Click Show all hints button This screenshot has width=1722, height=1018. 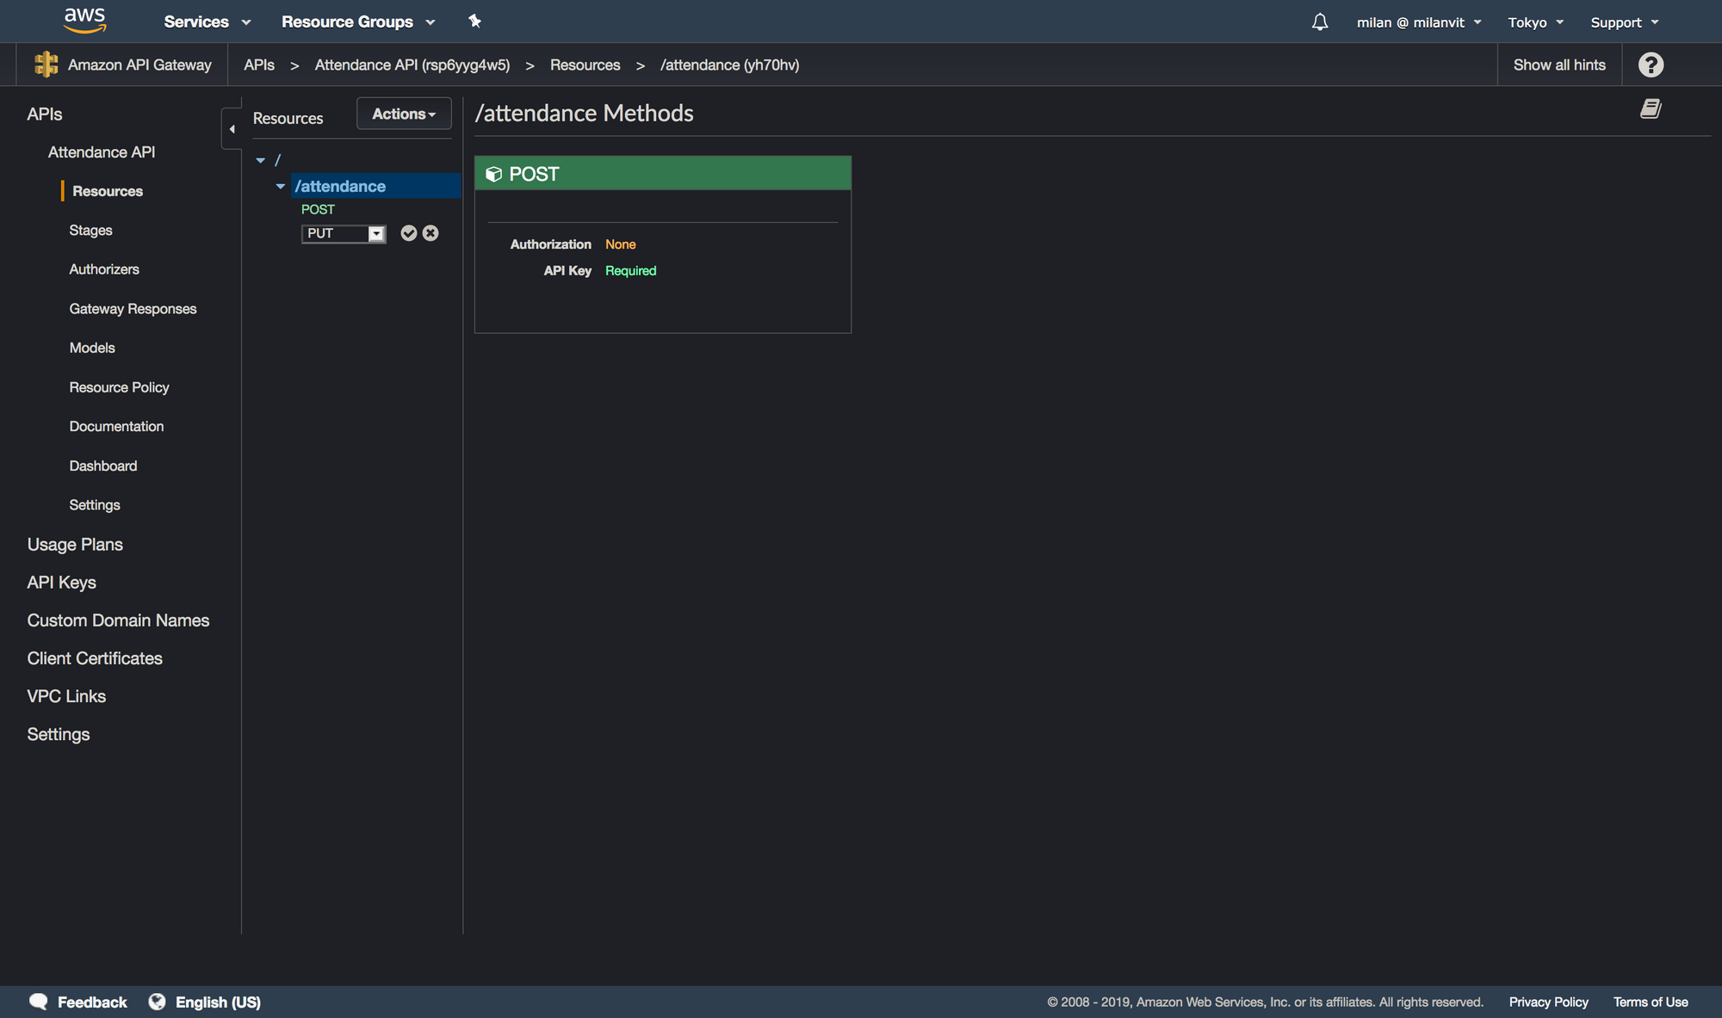(1559, 65)
